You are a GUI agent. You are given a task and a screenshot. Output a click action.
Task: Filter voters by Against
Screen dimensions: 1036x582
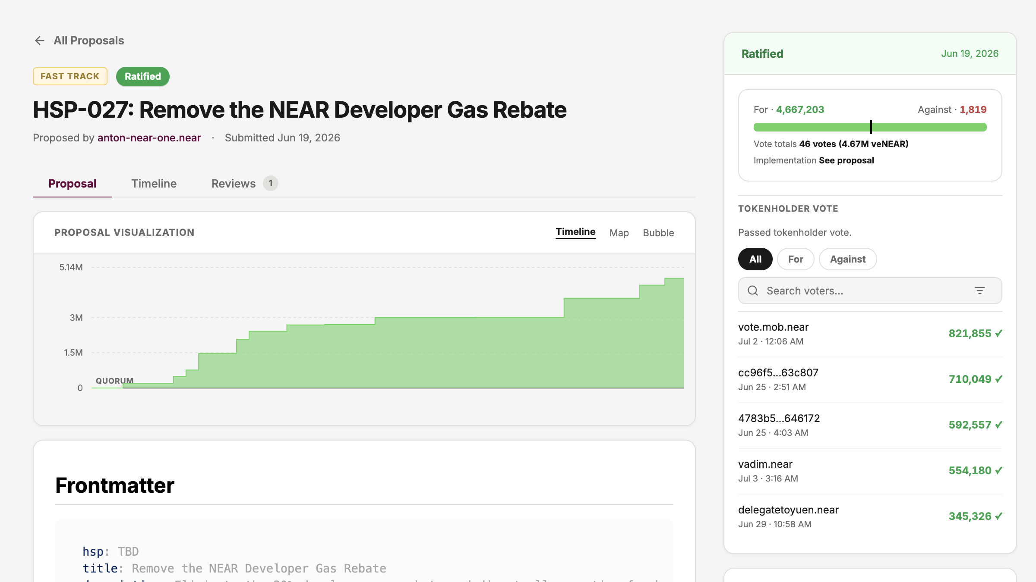pos(848,259)
